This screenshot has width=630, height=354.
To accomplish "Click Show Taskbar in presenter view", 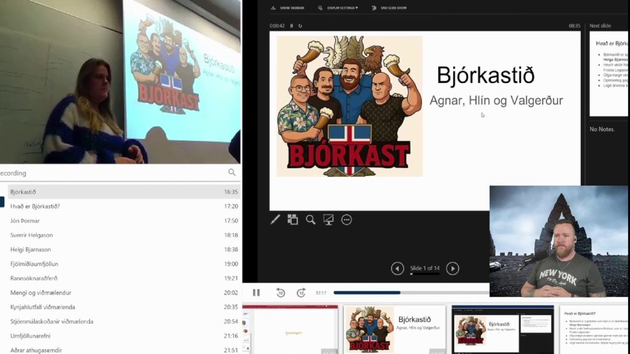I will click(x=289, y=8).
